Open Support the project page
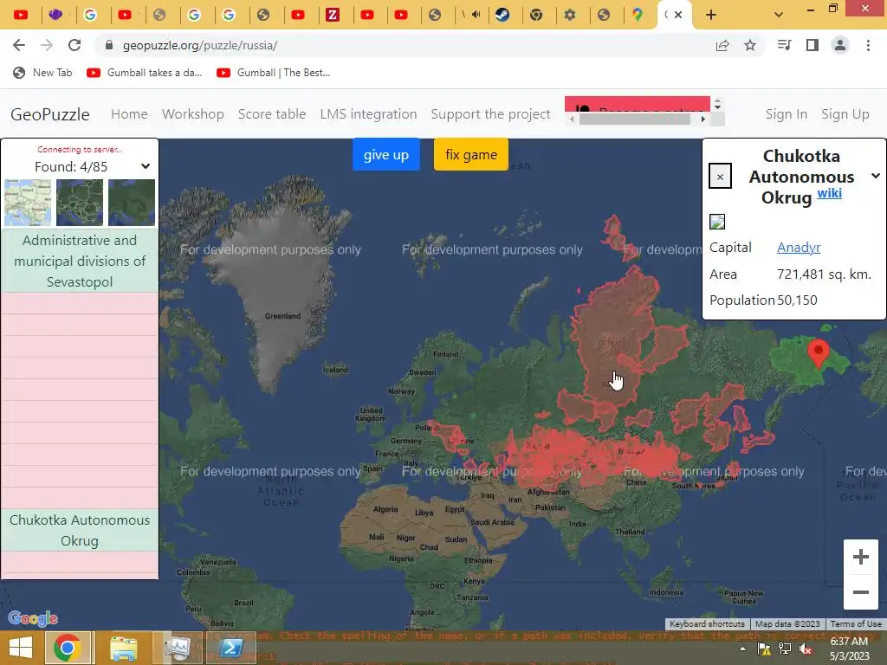Viewport: 887px width, 665px height. 490,113
